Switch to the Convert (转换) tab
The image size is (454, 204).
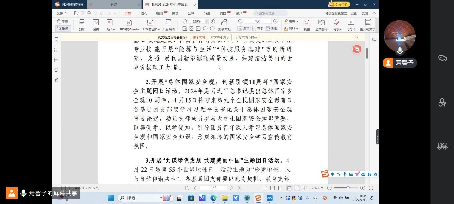pos(207,13)
